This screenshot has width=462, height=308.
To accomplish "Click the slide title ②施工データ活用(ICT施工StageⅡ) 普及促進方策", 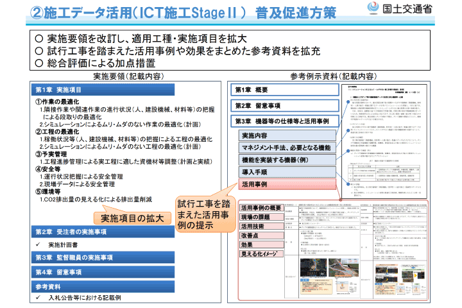I will [x=183, y=13].
